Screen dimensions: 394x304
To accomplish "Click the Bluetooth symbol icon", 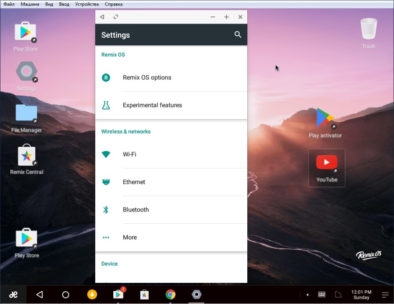I will [x=106, y=210].
